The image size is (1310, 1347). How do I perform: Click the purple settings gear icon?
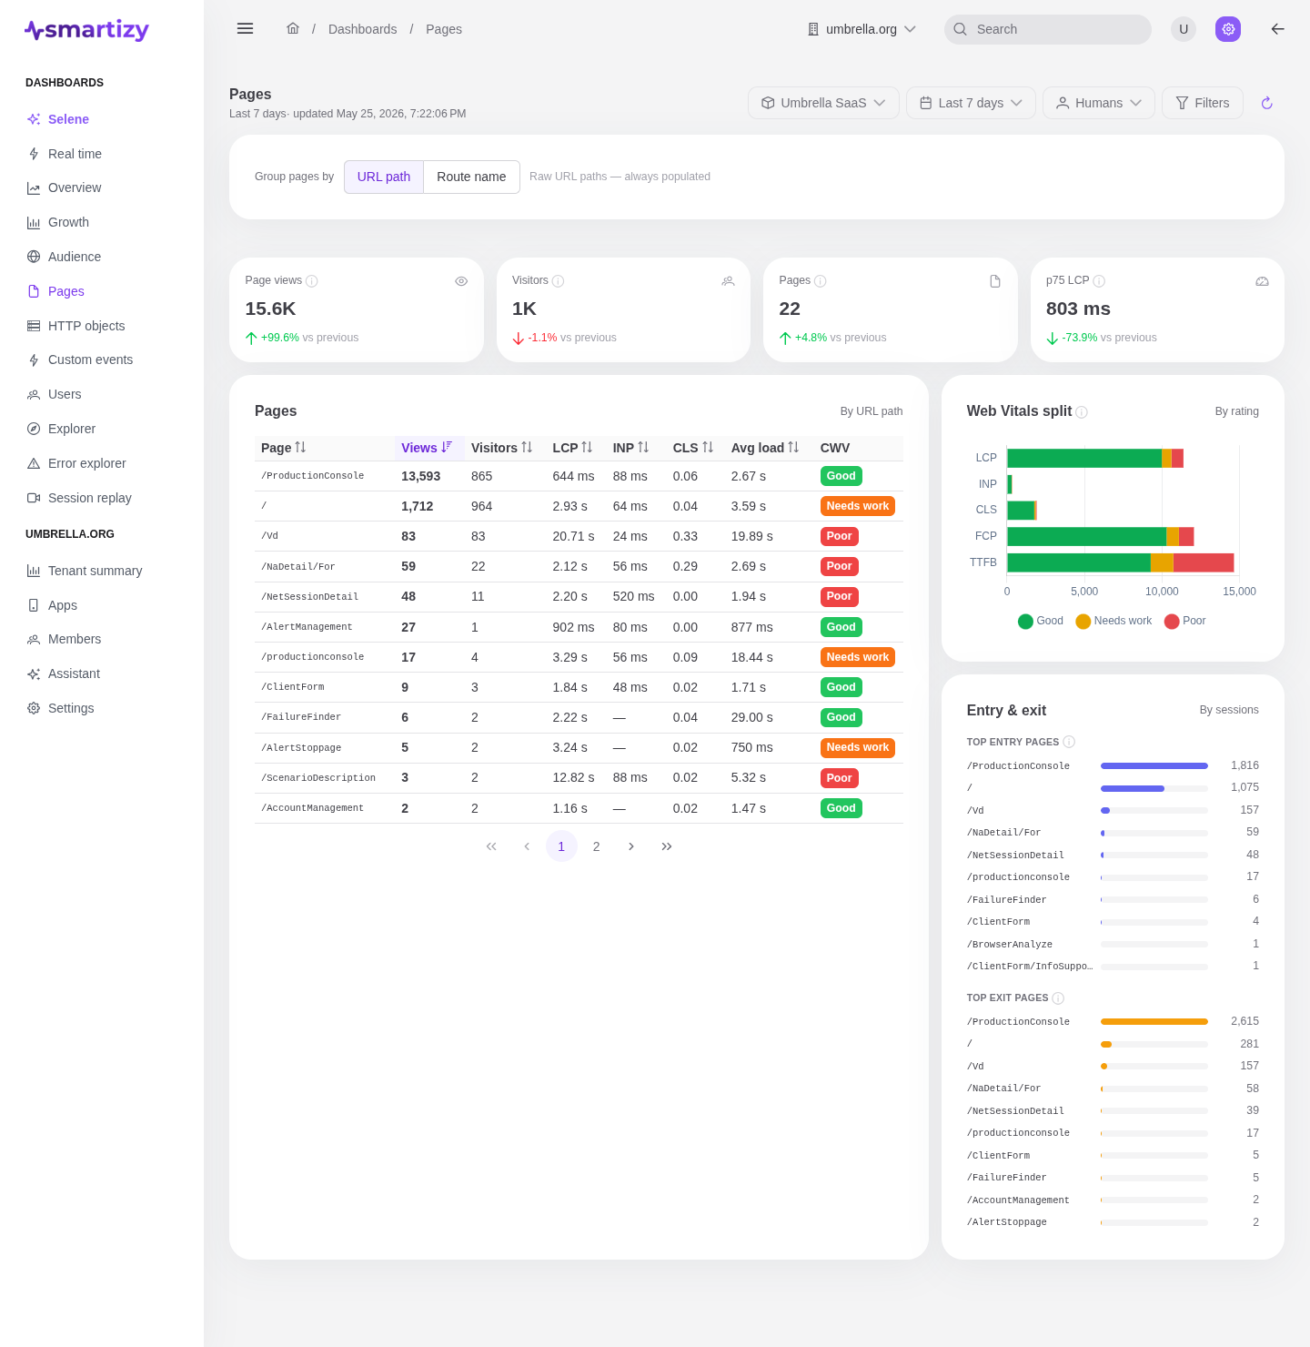click(x=1228, y=29)
